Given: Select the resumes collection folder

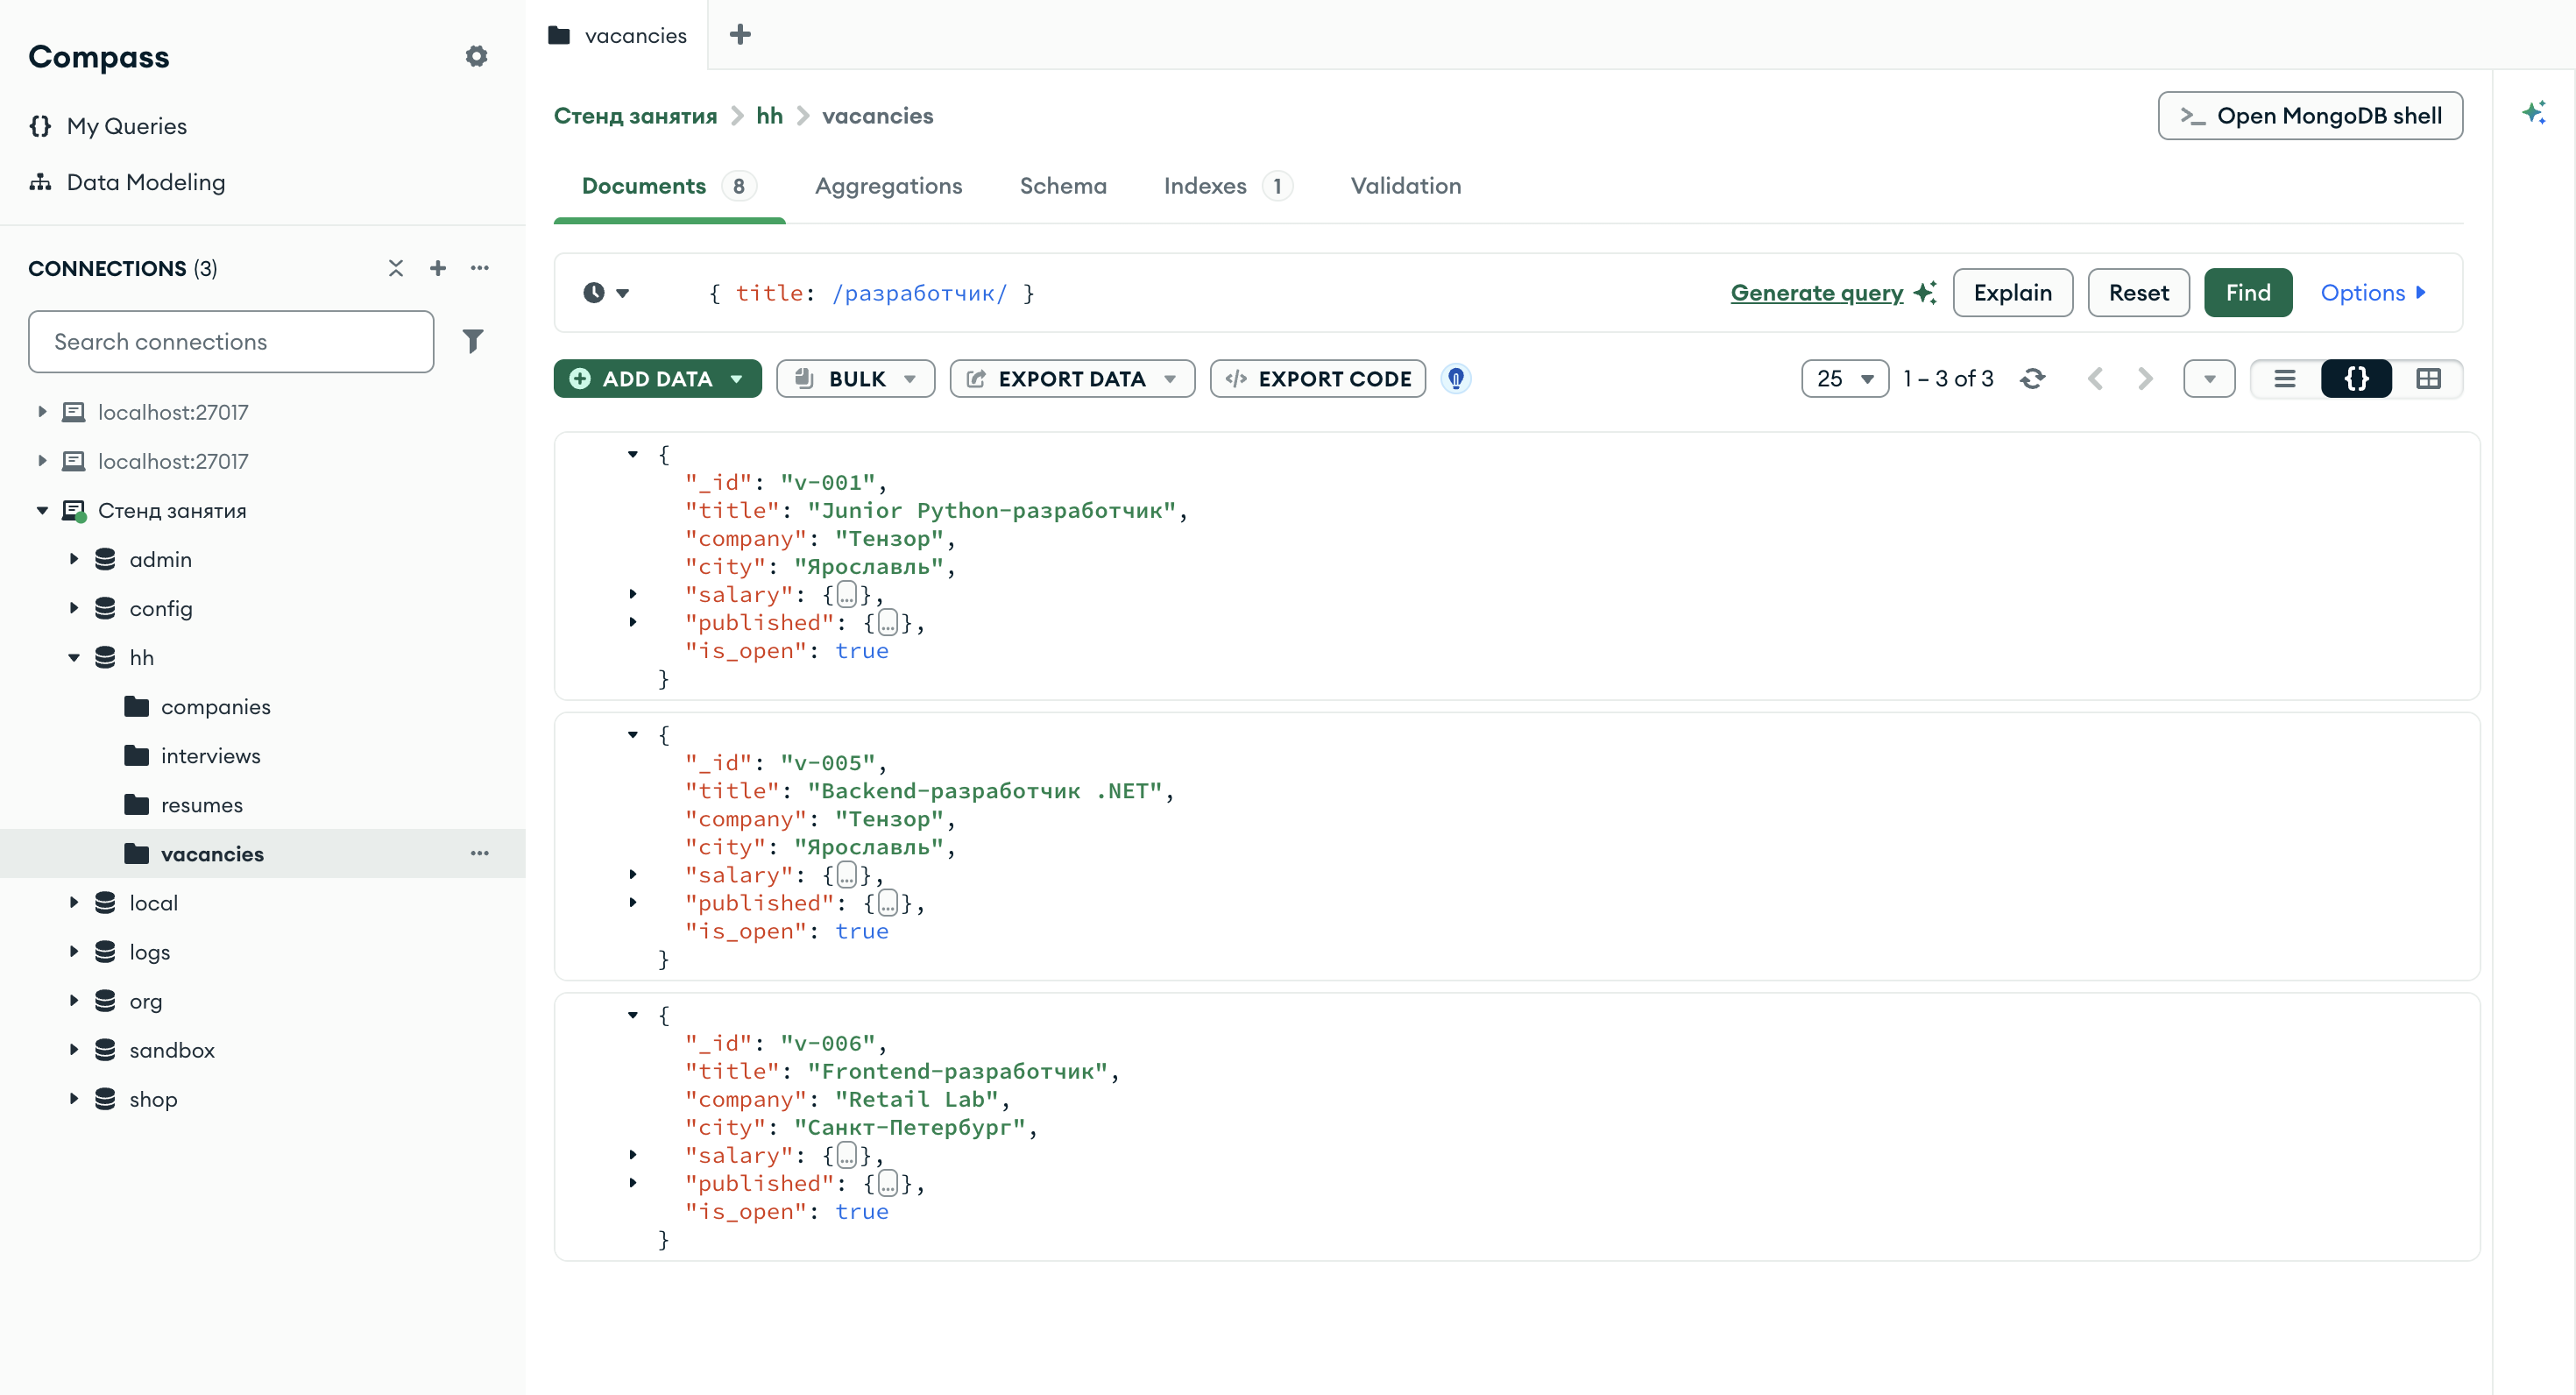Looking at the screenshot, I should (x=202, y=805).
